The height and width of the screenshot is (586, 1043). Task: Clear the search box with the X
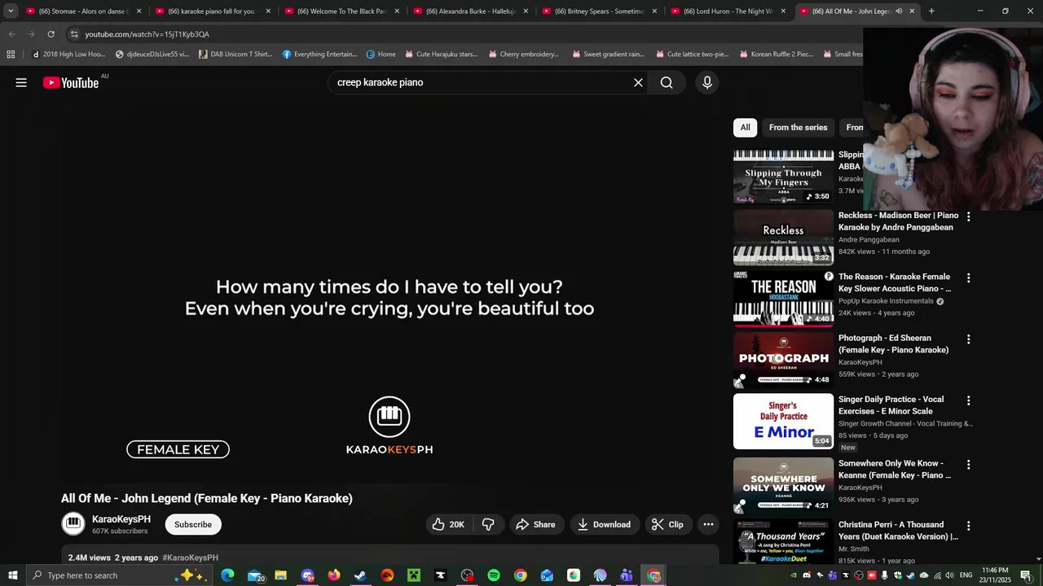click(x=638, y=82)
